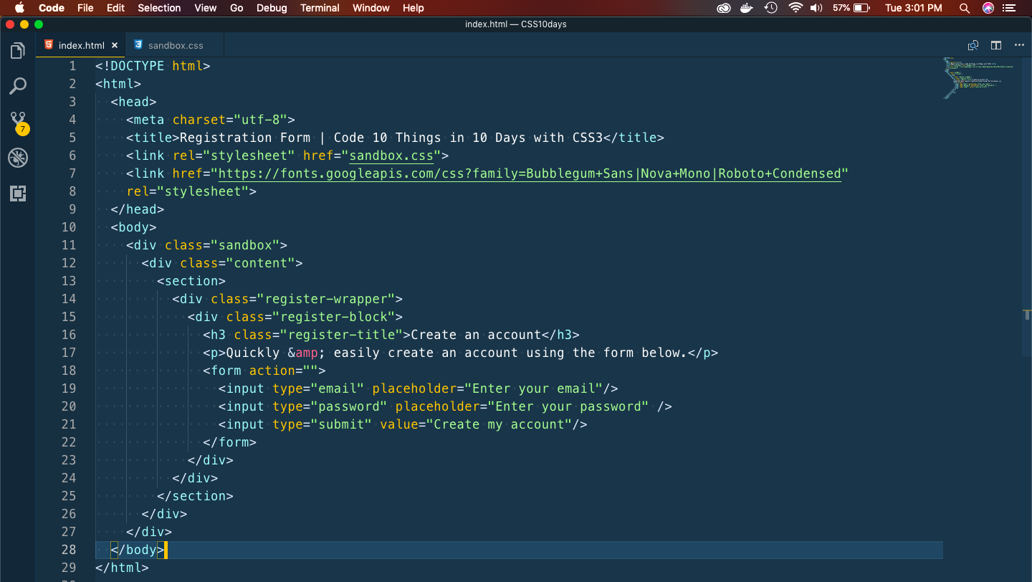The image size is (1032, 582).
Task: Click the Docker whale menu bar icon
Action: click(747, 8)
